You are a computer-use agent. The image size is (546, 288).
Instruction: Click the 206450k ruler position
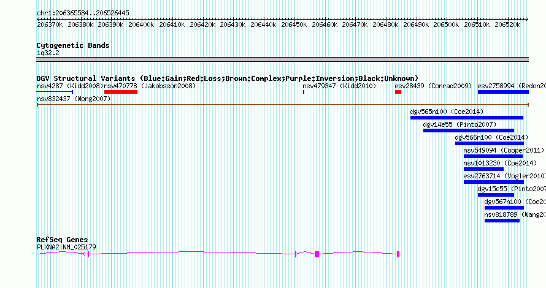pos(294,25)
